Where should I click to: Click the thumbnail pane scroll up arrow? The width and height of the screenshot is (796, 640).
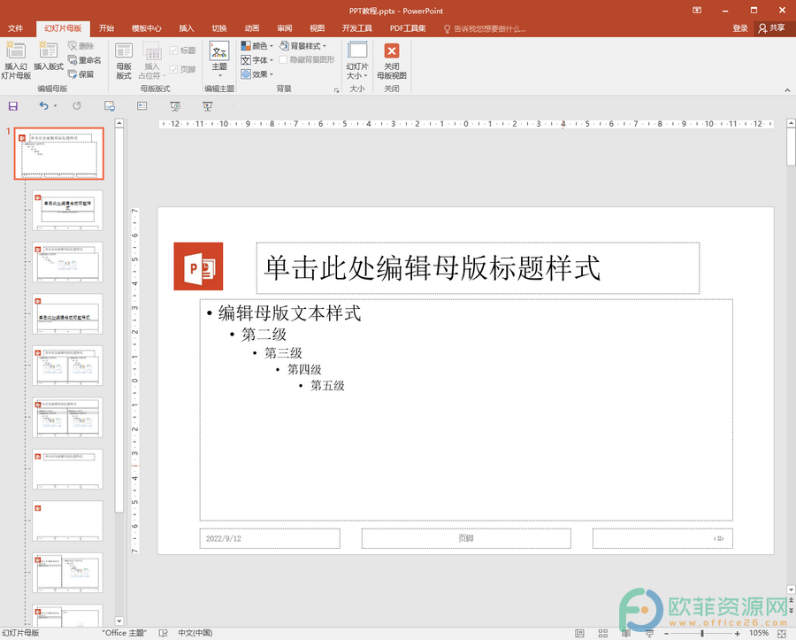(119, 123)
